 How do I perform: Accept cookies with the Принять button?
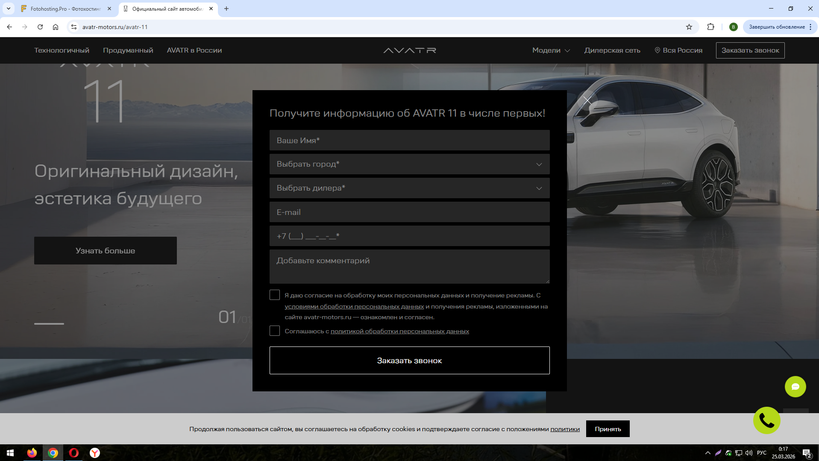[x=608, y=429]
